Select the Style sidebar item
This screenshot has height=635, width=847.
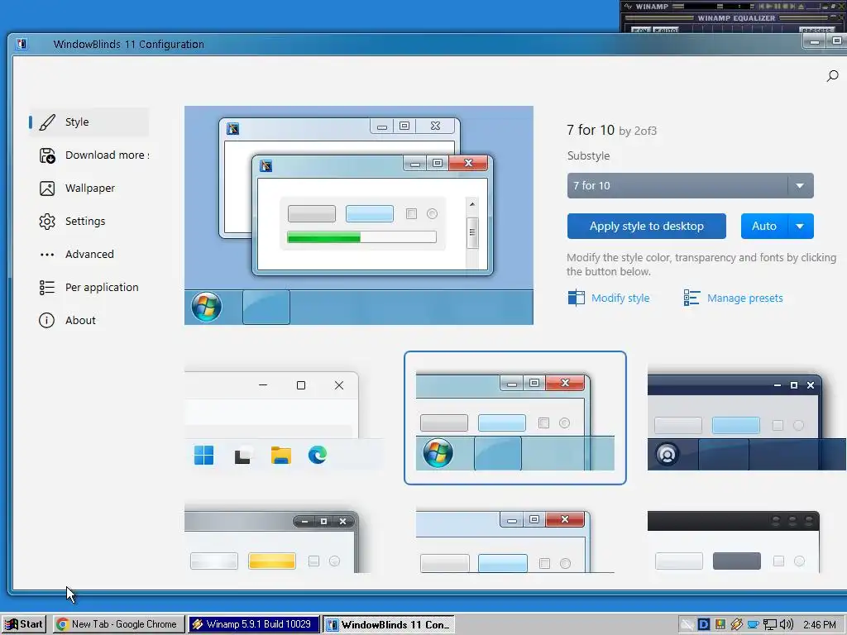pyautogui.click(x=89, y=122)
